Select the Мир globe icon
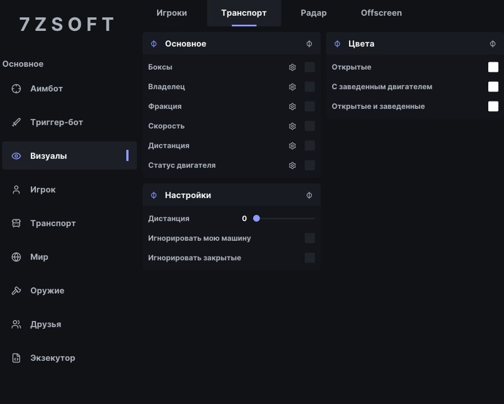Image resolution: width=504 pixels, height=404 pixels. pos(16,257)
